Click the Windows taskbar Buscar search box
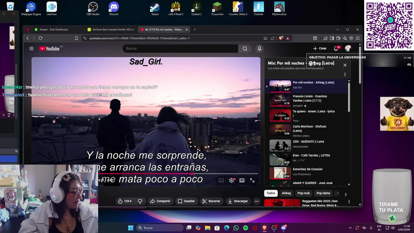Image resolution: width=414 pixels, height=233 pixels. (160, 228)
